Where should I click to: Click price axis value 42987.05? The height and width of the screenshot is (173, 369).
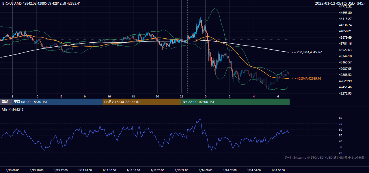tap(345, 69)
